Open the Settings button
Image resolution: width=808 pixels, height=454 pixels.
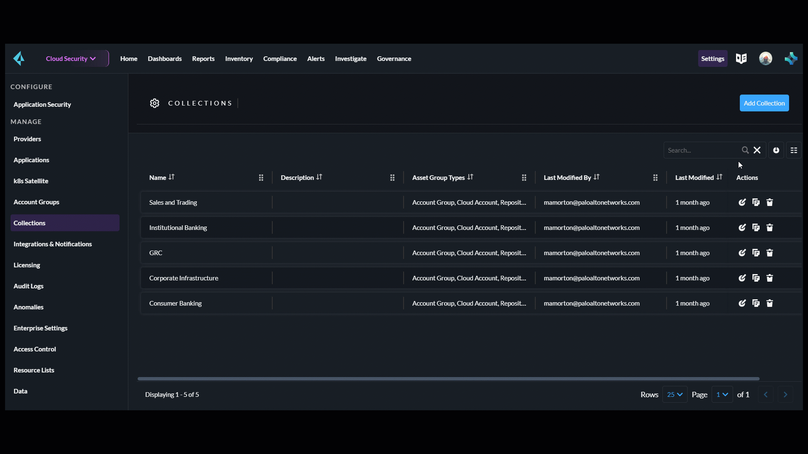click(712, 58)
